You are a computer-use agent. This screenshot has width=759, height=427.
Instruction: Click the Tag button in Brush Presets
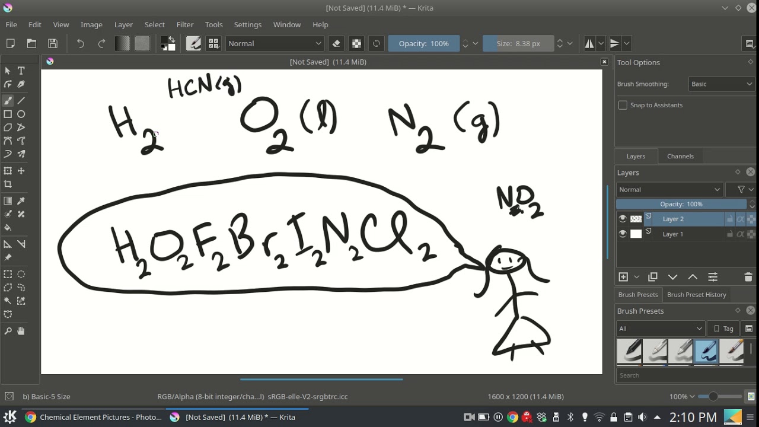click(723, 329)
